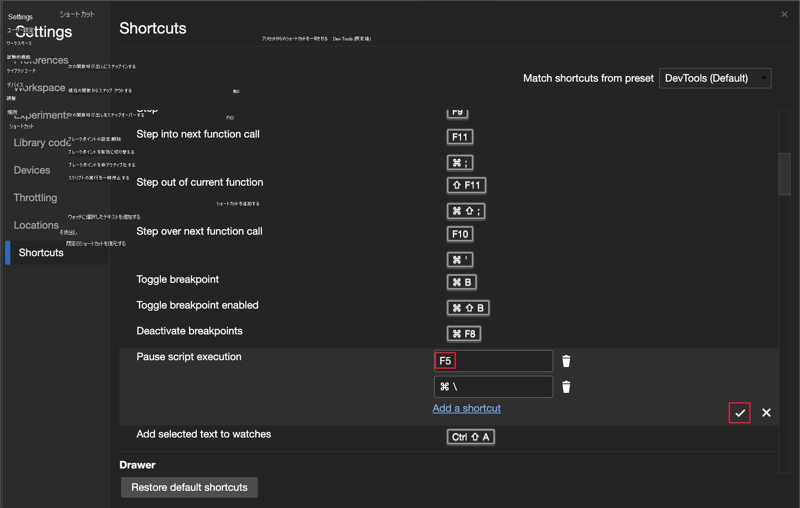800x508 pixels.
Task: Delete the F5 shortcut using the trash icon
Action: click(x=566, y=361)
